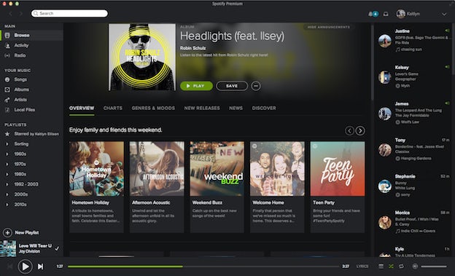Screen dimensions: 455x276
Task: Switch to the Charts tab
Action: coord(113,108)
